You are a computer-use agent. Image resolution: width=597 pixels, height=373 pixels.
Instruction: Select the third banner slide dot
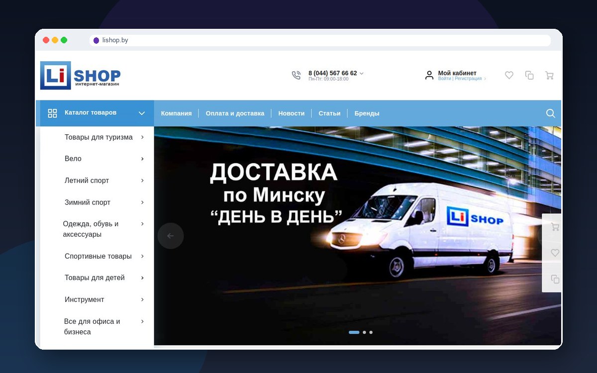pyautogui.click(x=371, y=332)
